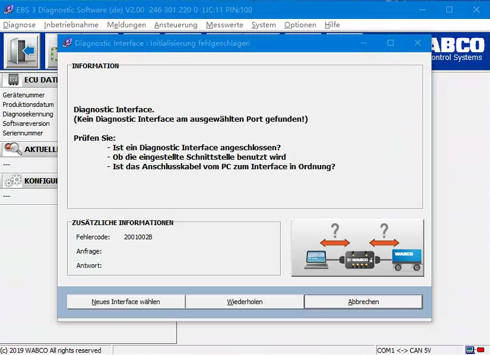Click the Abbrechen button
The width and height of the screenshot is (490, 355).
[x=363, y=302]
